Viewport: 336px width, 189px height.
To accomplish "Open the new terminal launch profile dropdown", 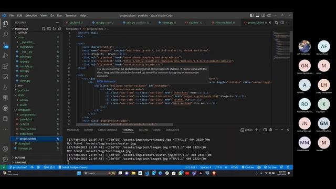I will coord(260,130).
